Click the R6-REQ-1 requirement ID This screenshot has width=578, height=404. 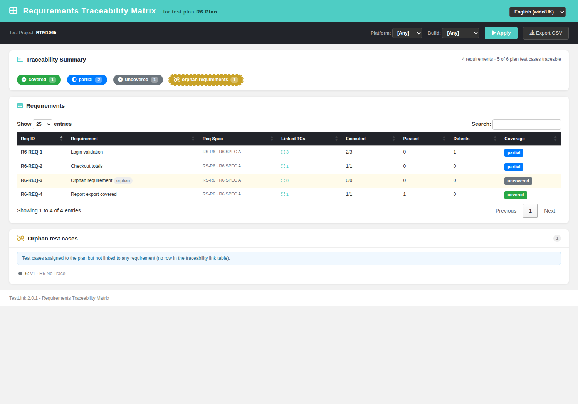(32, 152)
